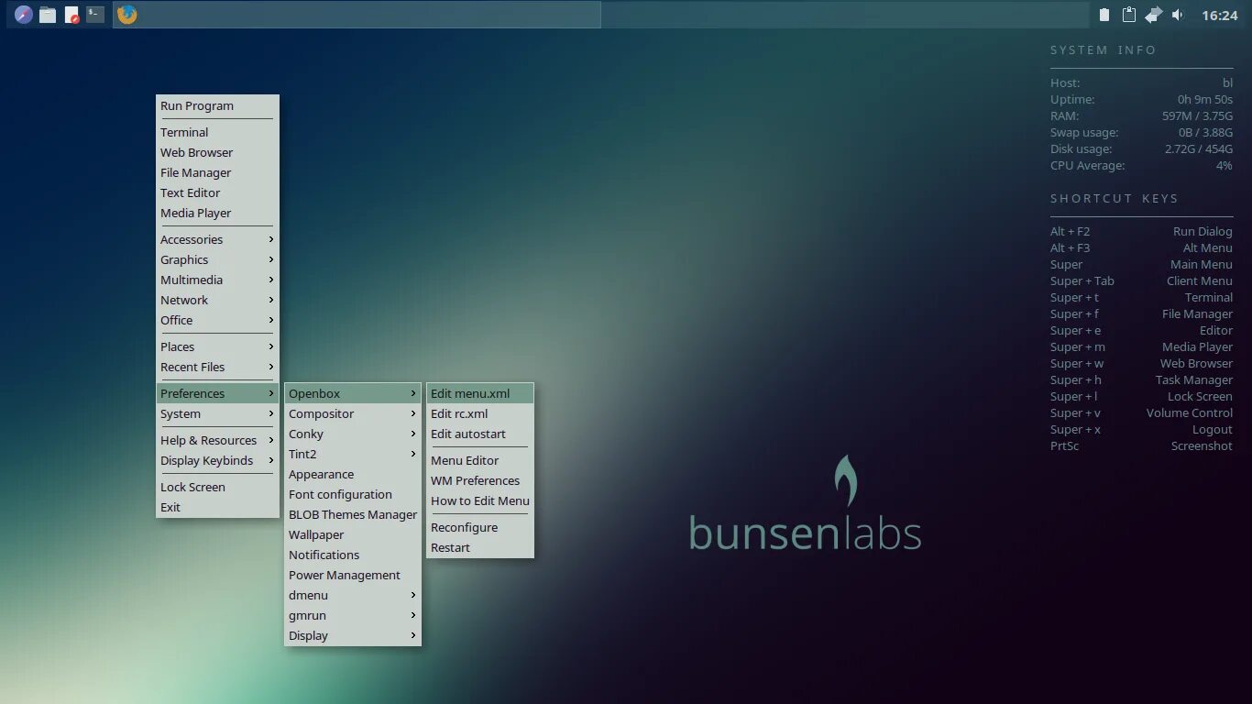Open the text editor launcher in the panel
1252x704 pixels.
pyautogui.click(x=71, y=15)
